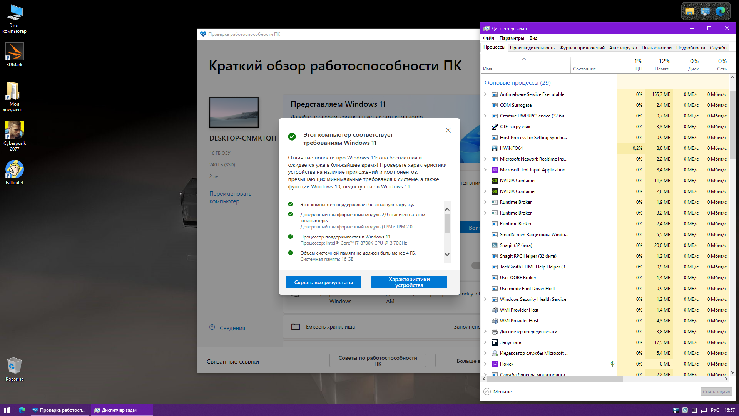Expand the Antimalware Service Executable row
Image resolution: width=739 pixels, height=416 pixels.
click(x=485, y=94)
